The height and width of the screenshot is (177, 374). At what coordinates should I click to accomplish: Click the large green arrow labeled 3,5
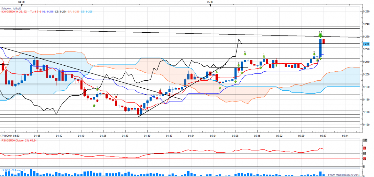click(x=321, y=36)
